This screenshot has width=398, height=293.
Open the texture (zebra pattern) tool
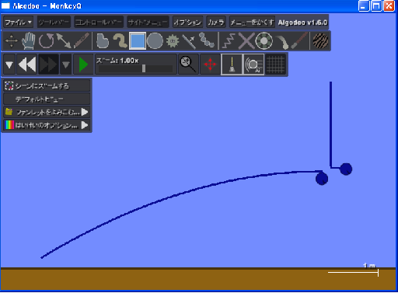click(320, 40)
